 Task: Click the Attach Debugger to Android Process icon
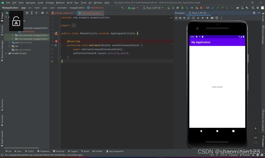[197, 8]
